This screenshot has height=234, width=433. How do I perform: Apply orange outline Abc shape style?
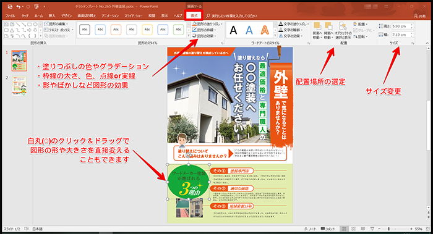pyautogui.click(x=116, y=30)
